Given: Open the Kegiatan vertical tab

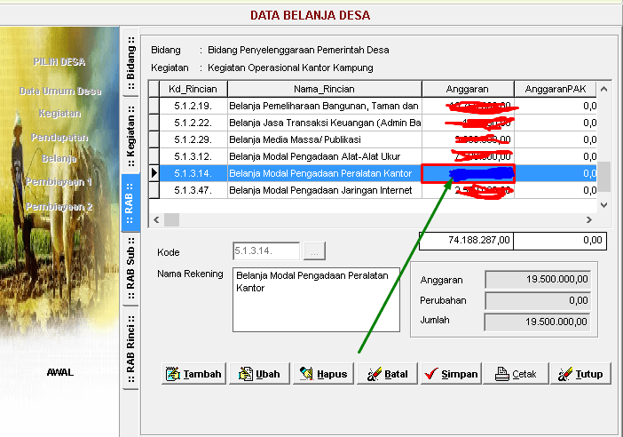Looking at the screenshot, I should (130, 136).
